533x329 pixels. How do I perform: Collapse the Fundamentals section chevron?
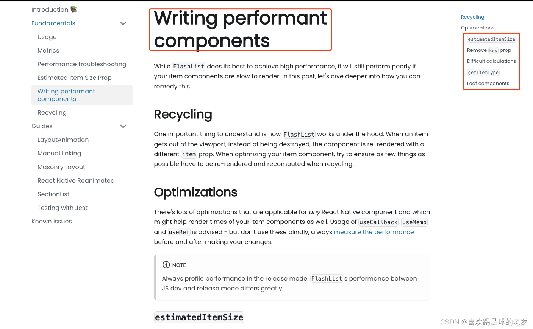(123, 23)
